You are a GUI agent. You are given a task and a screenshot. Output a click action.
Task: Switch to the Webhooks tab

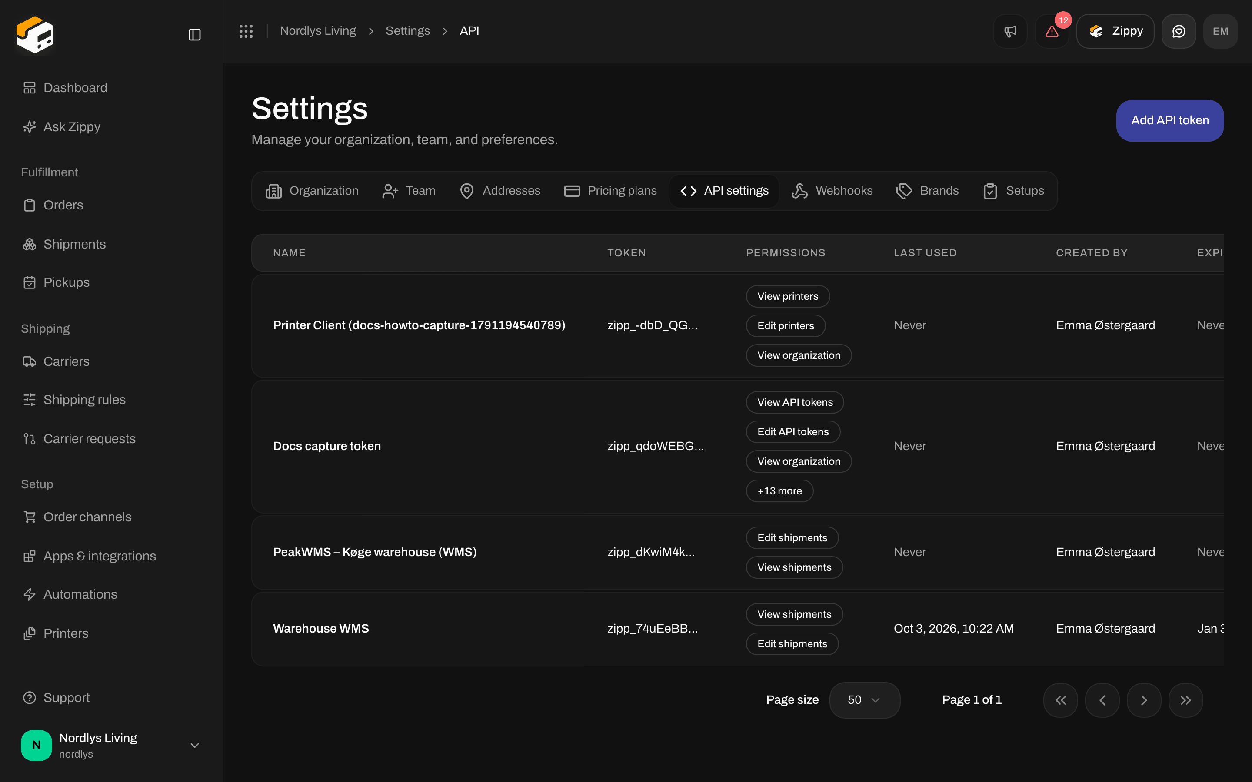point(832,191)
